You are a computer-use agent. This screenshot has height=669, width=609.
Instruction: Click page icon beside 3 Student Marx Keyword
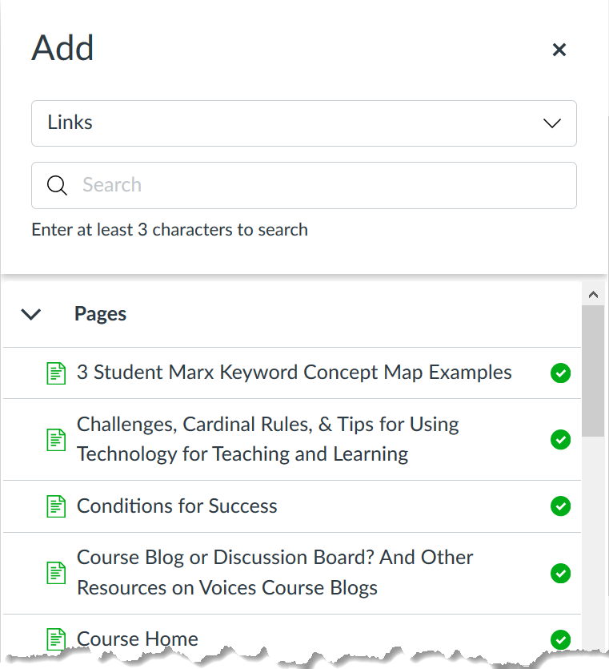point(56,373)
